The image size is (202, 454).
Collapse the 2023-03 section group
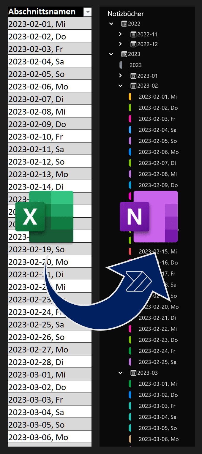click(x=120, y=373)
